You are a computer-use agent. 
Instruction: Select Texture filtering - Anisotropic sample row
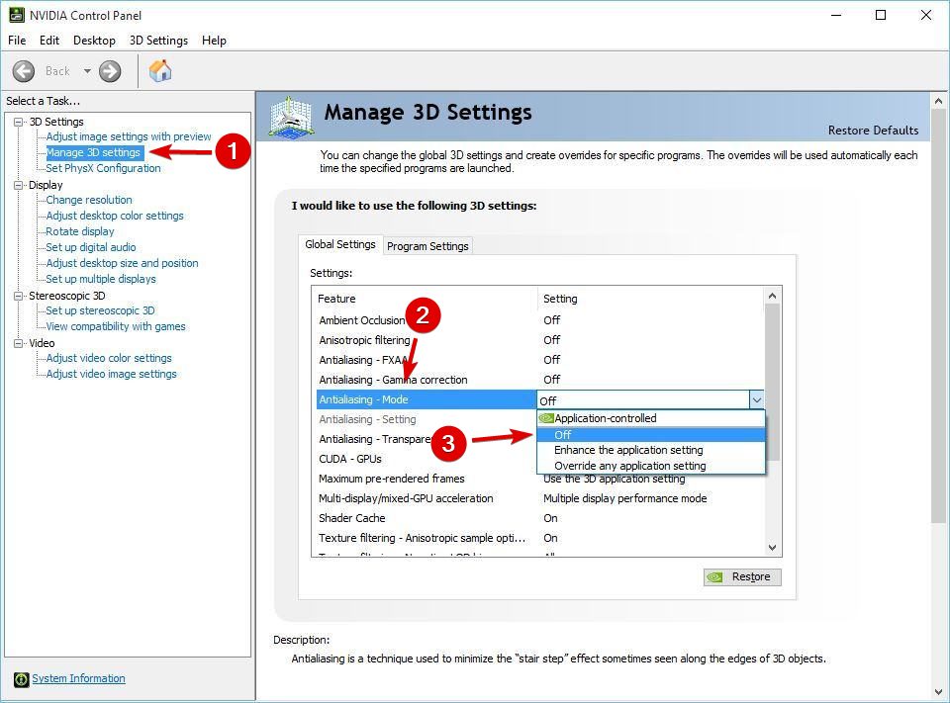tap(539, 538)
